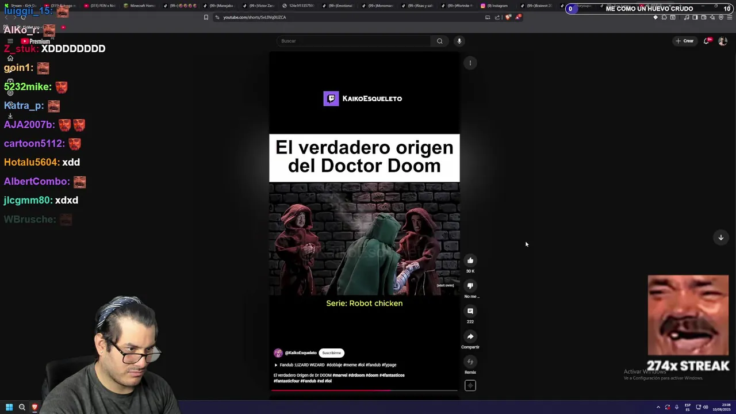Open the browser hamburger menu
Screen dimensions: 736x414
pos(729,17)
